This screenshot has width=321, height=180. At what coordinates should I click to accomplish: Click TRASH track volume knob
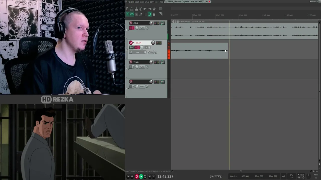tap(151, 62)
